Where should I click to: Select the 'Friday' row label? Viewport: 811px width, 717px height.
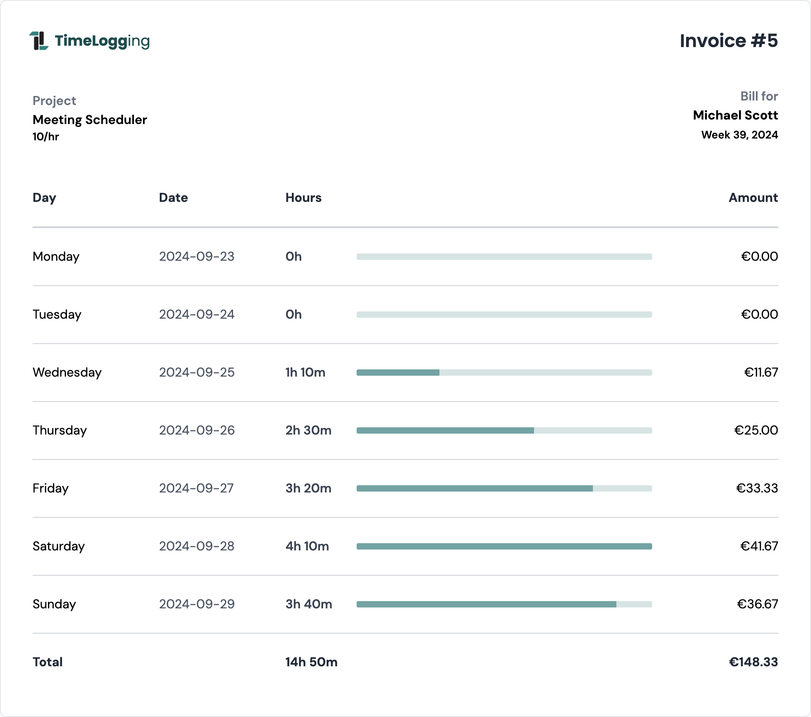pyautogui.click(x=51, y=488)
